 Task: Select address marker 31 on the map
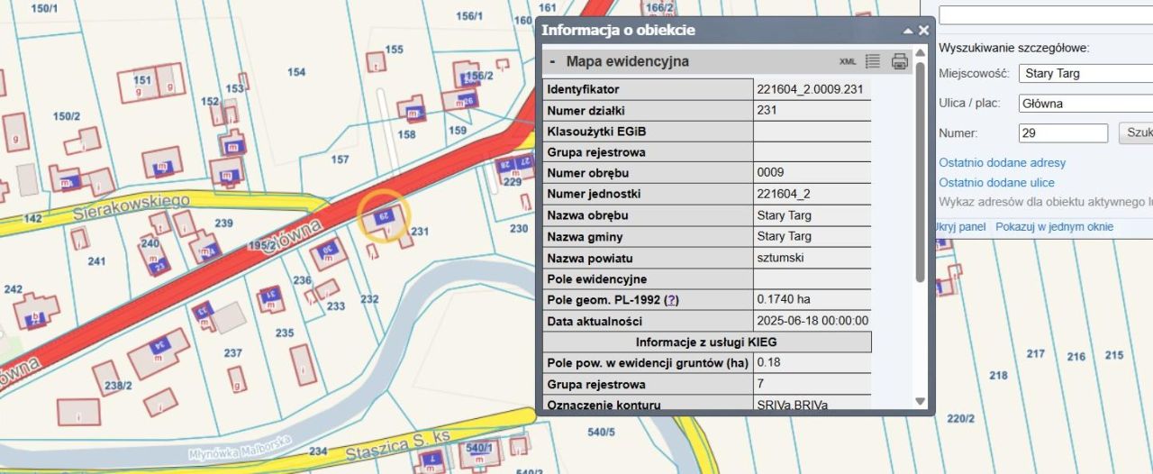(x=269, y=296)
